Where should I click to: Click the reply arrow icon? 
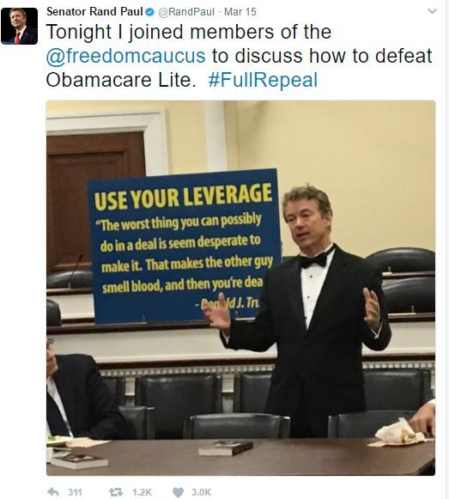[53, 491]
